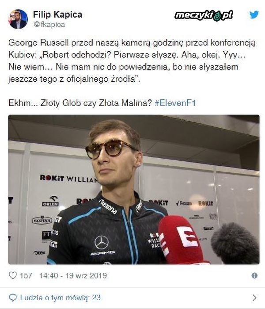Expand the conversation with the right chevron
The height and width of the screenshot is (309, 265).
point(254,298)
